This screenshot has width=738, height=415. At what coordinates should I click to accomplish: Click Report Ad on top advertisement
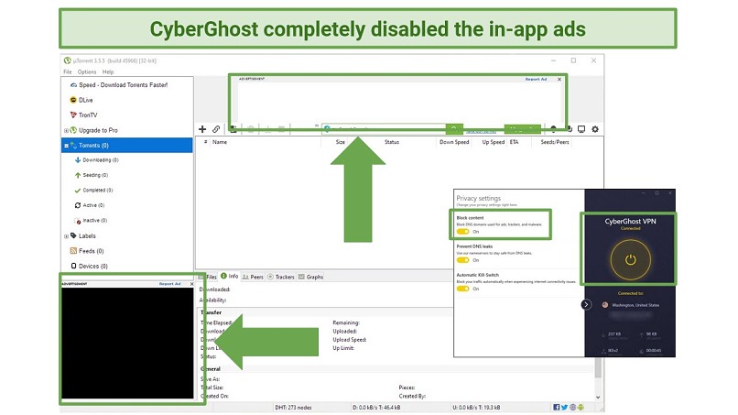[x=536, y=79]
